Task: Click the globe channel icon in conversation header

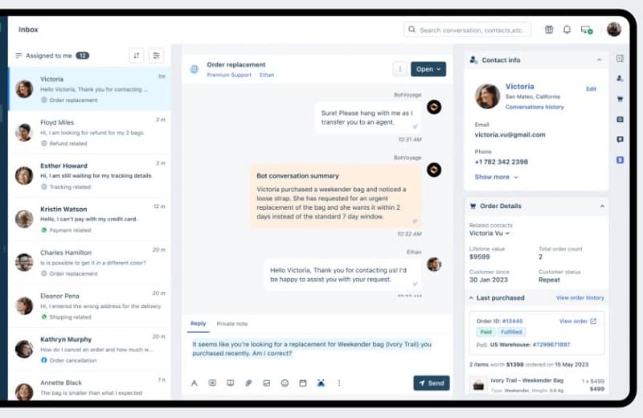Action: pos(194,69)
